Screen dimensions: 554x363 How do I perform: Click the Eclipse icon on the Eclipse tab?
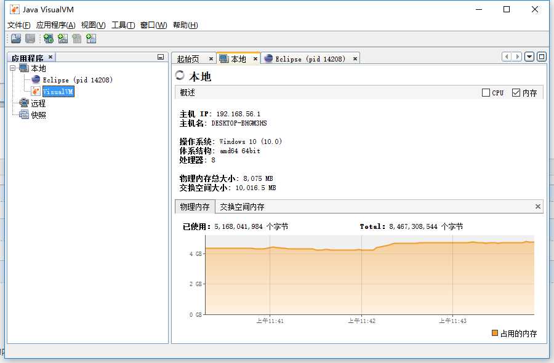click(268, 58)
